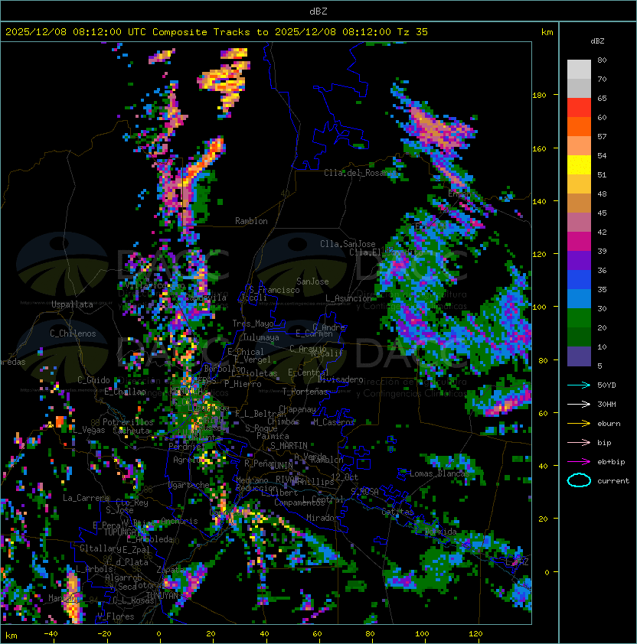Click the 140 km tick on vertical axis
The image size is (637, 644).
[x=539, y=201]
